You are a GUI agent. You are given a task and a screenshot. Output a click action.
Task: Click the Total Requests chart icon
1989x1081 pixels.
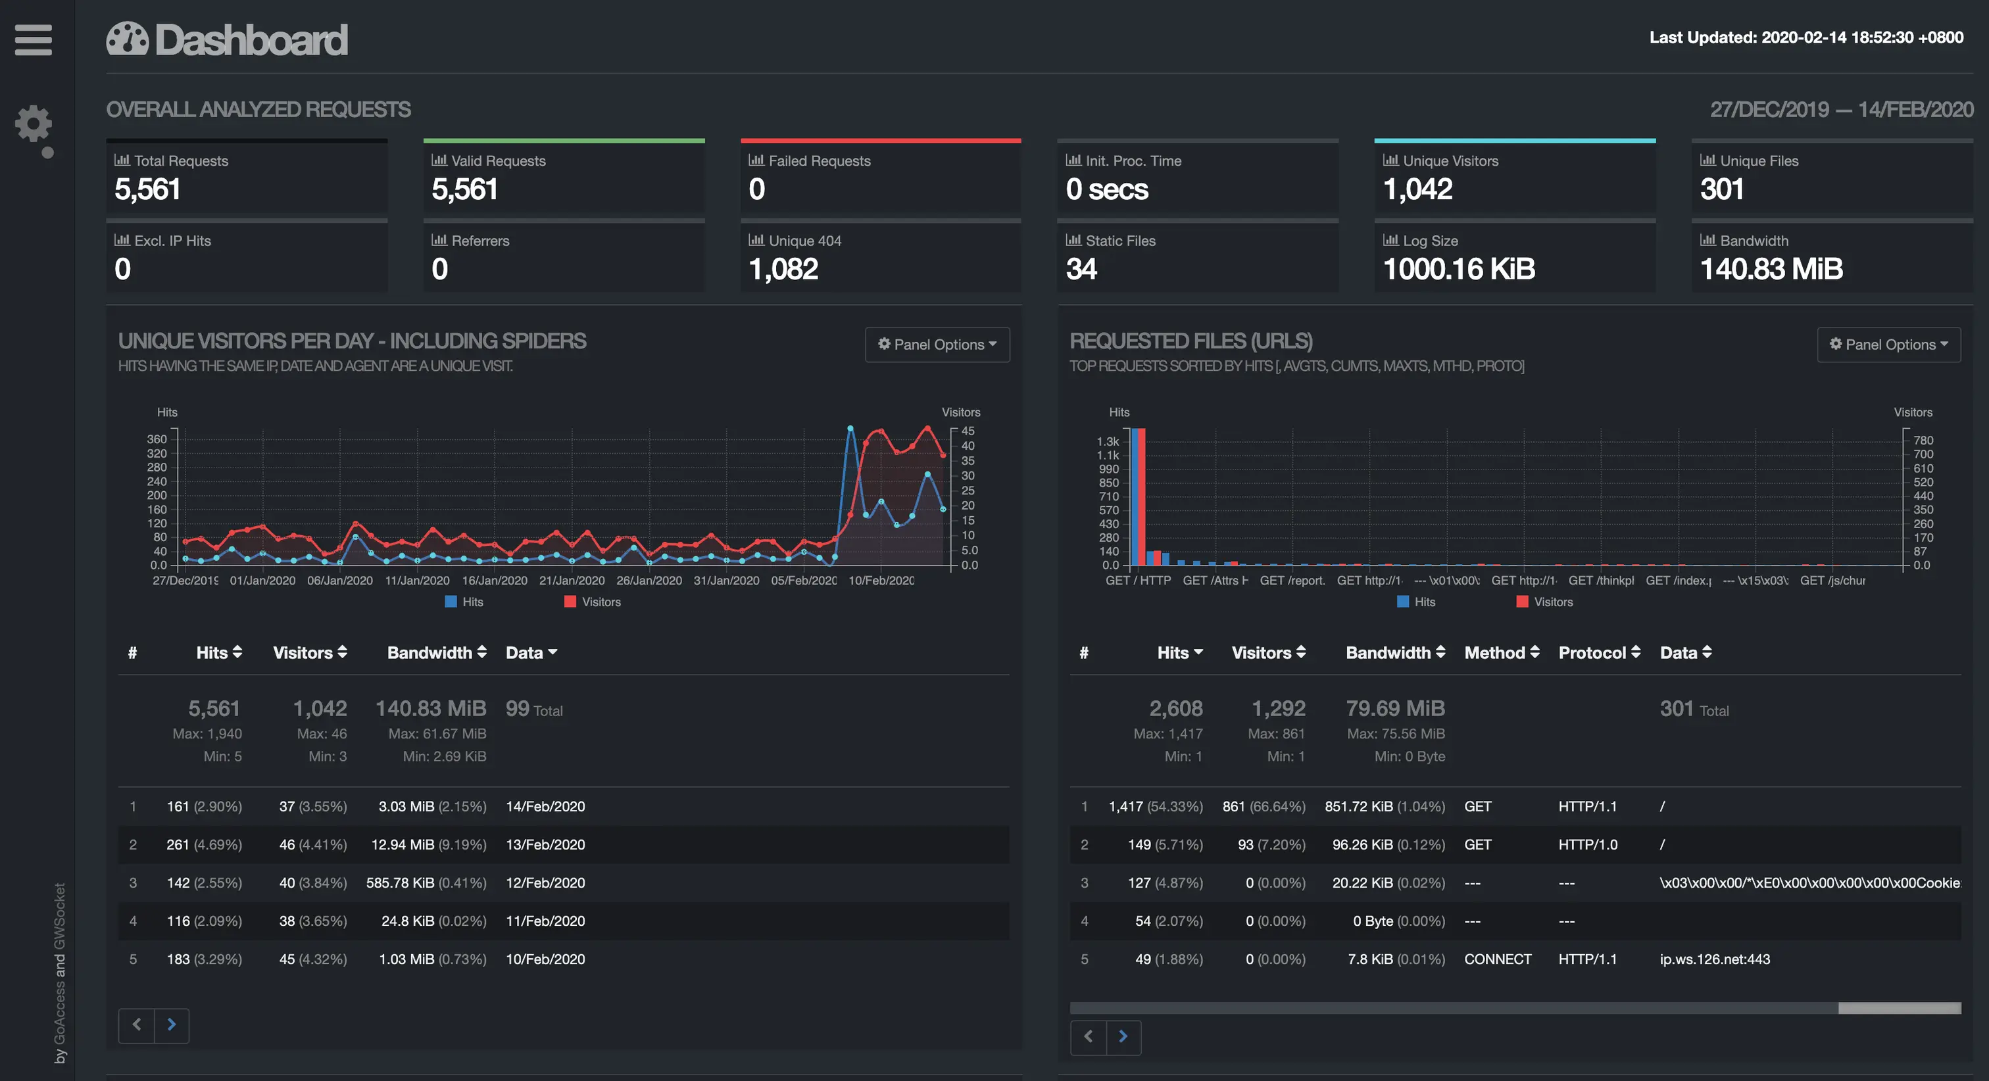(122, 160)
